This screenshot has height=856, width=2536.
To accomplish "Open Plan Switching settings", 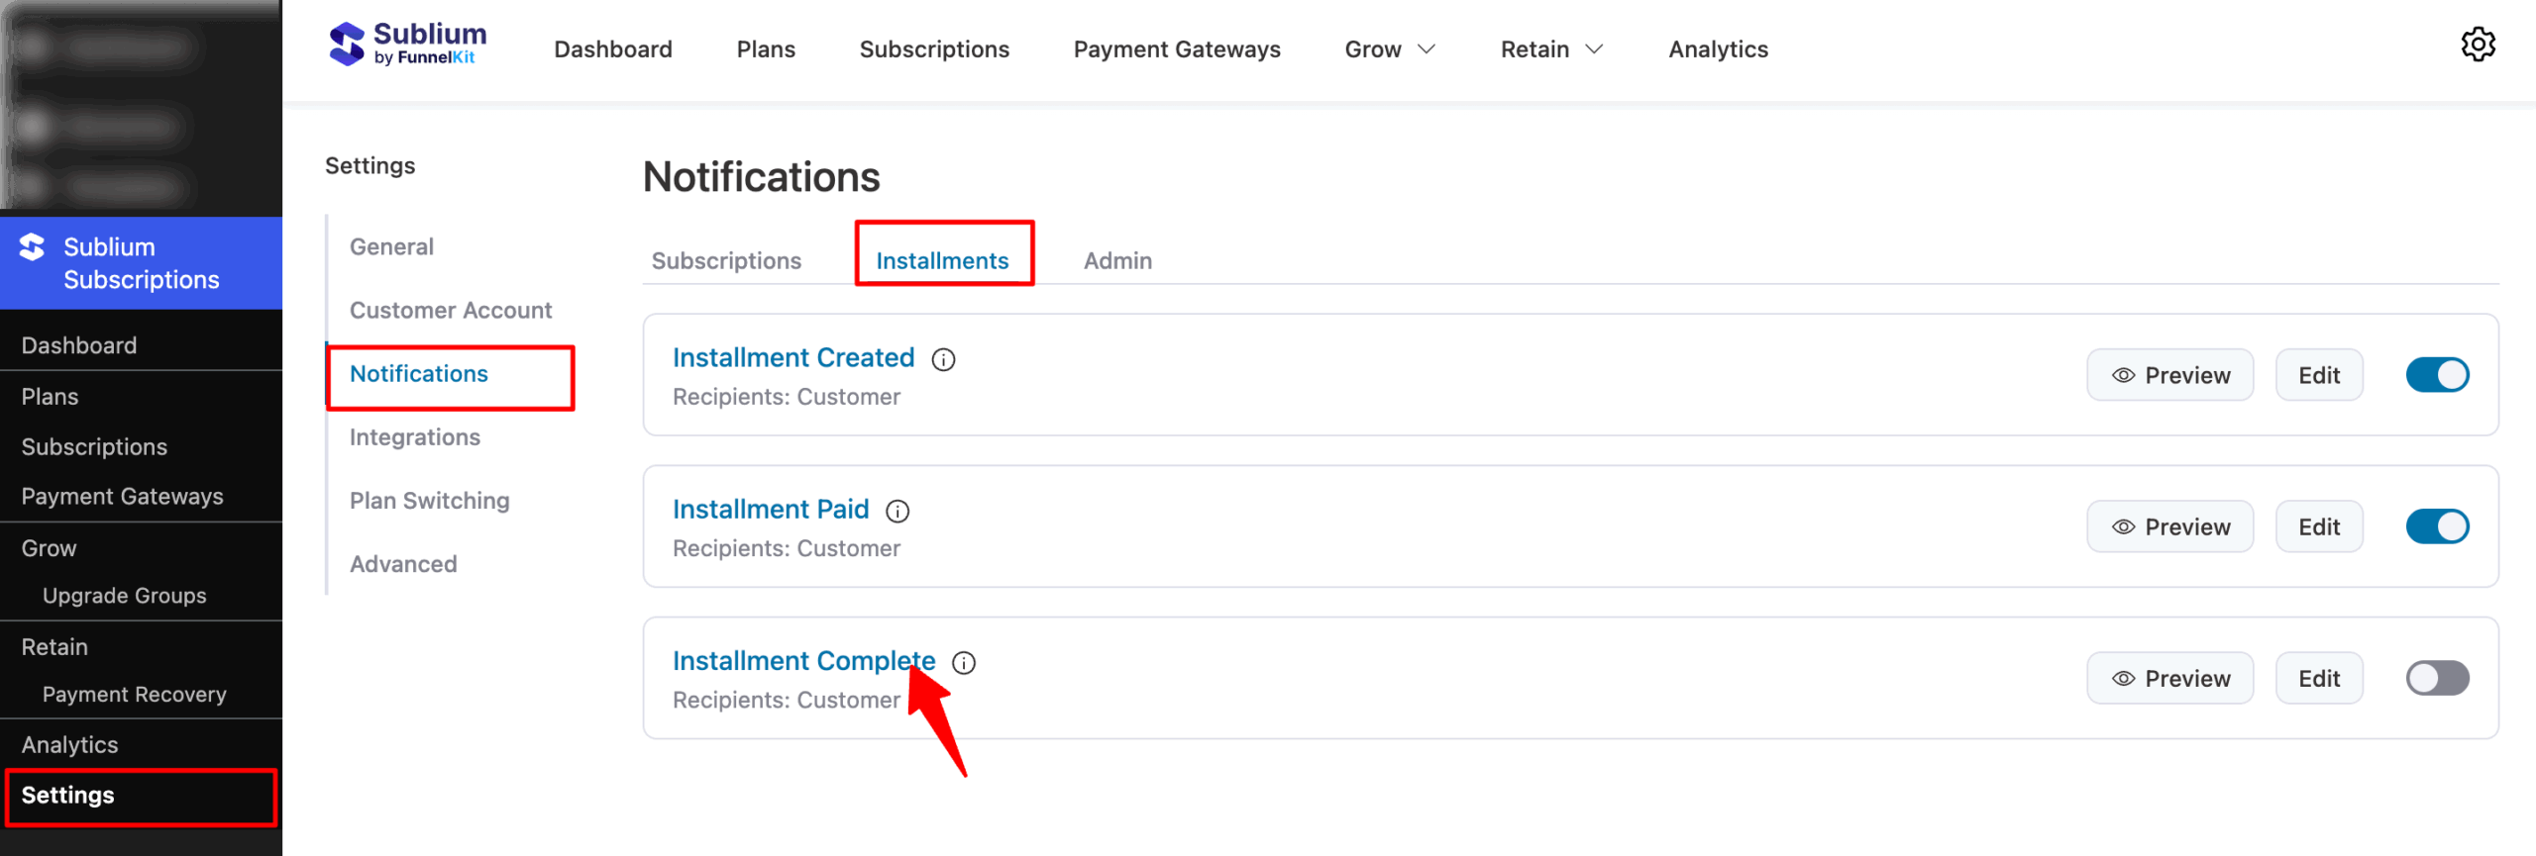I will click(429, 501).
